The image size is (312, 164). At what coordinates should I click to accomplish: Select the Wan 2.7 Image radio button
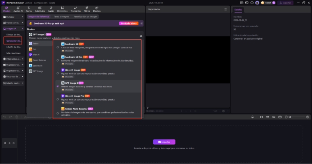pyautogui.click(x=58, y=73)
